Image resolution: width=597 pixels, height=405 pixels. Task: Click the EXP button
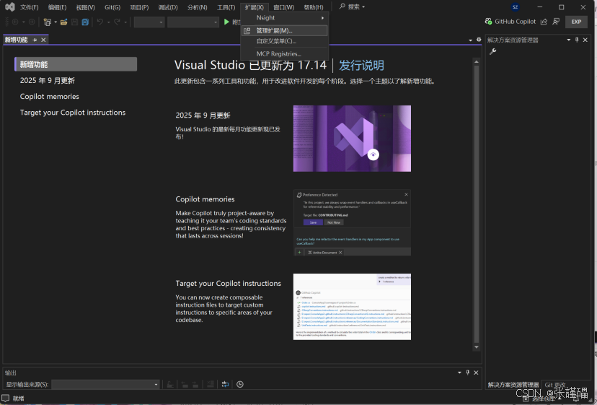[576, 22]
